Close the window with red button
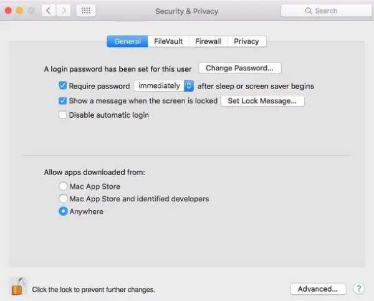This screenshot has height=301, width=374. point(8,11)
